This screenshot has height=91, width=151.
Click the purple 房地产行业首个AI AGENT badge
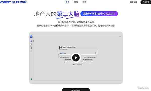point(99,14)
